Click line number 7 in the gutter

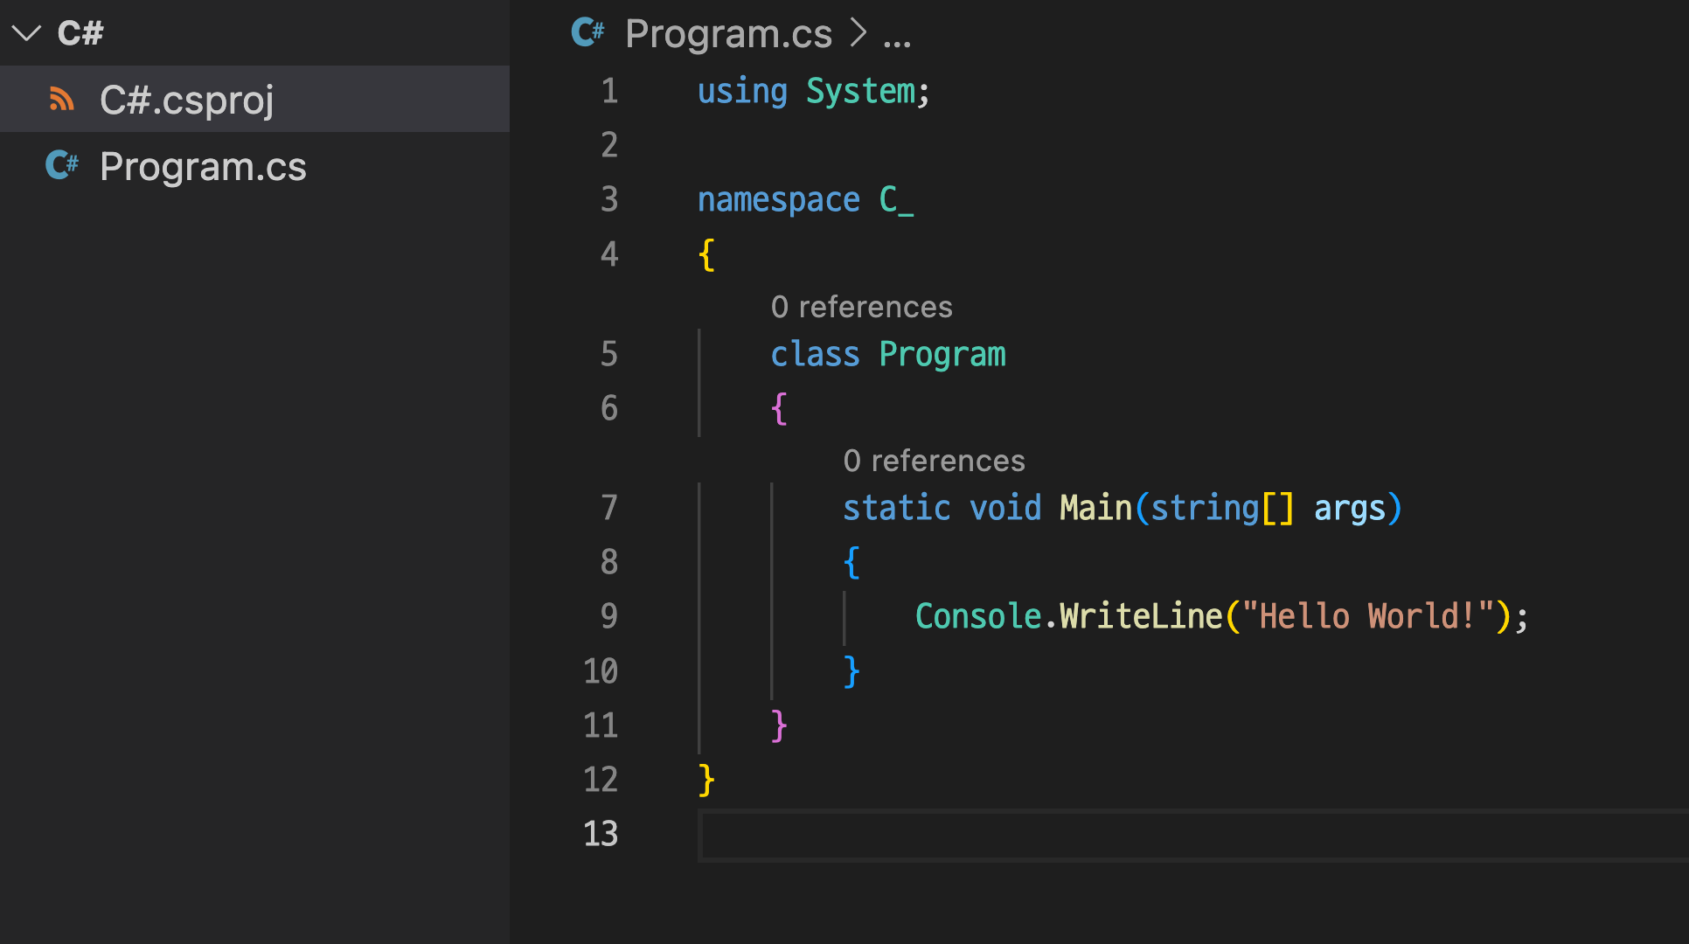point(608,508)
